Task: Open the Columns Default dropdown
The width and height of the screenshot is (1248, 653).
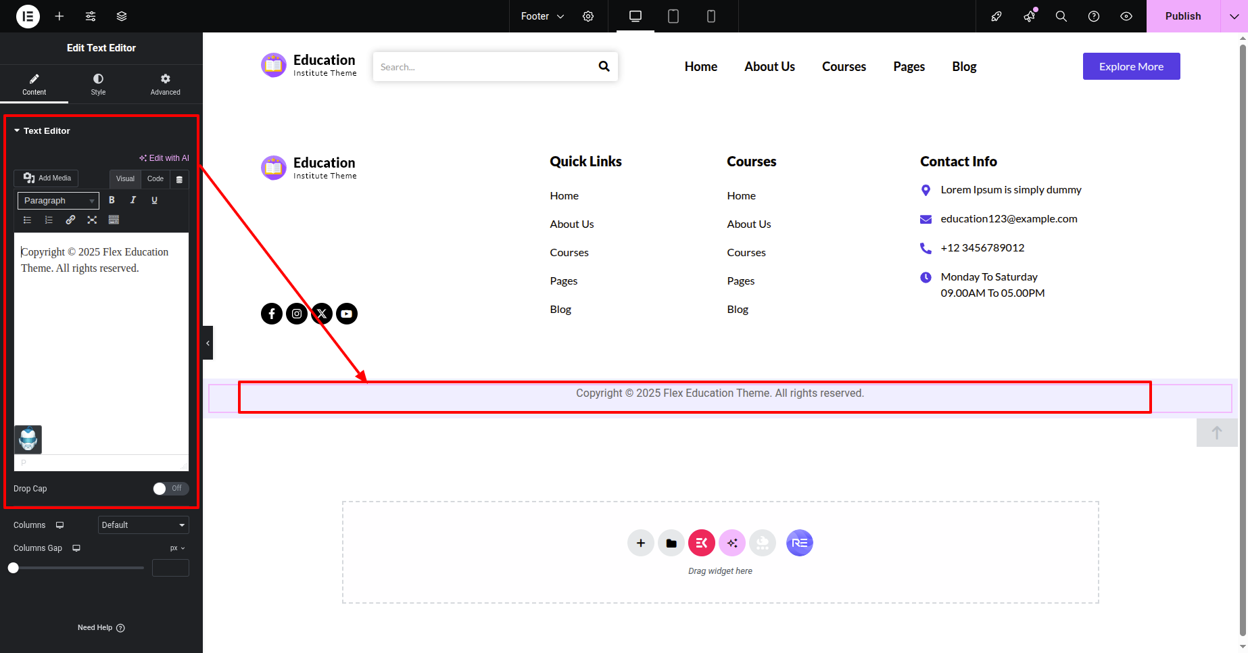Action: (x=143, y=525)
